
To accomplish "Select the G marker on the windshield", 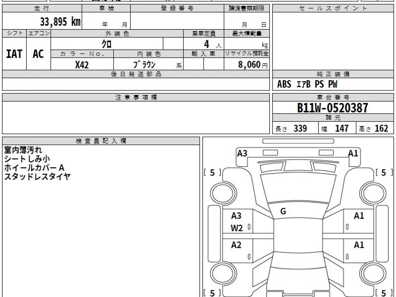I will 283,212.
